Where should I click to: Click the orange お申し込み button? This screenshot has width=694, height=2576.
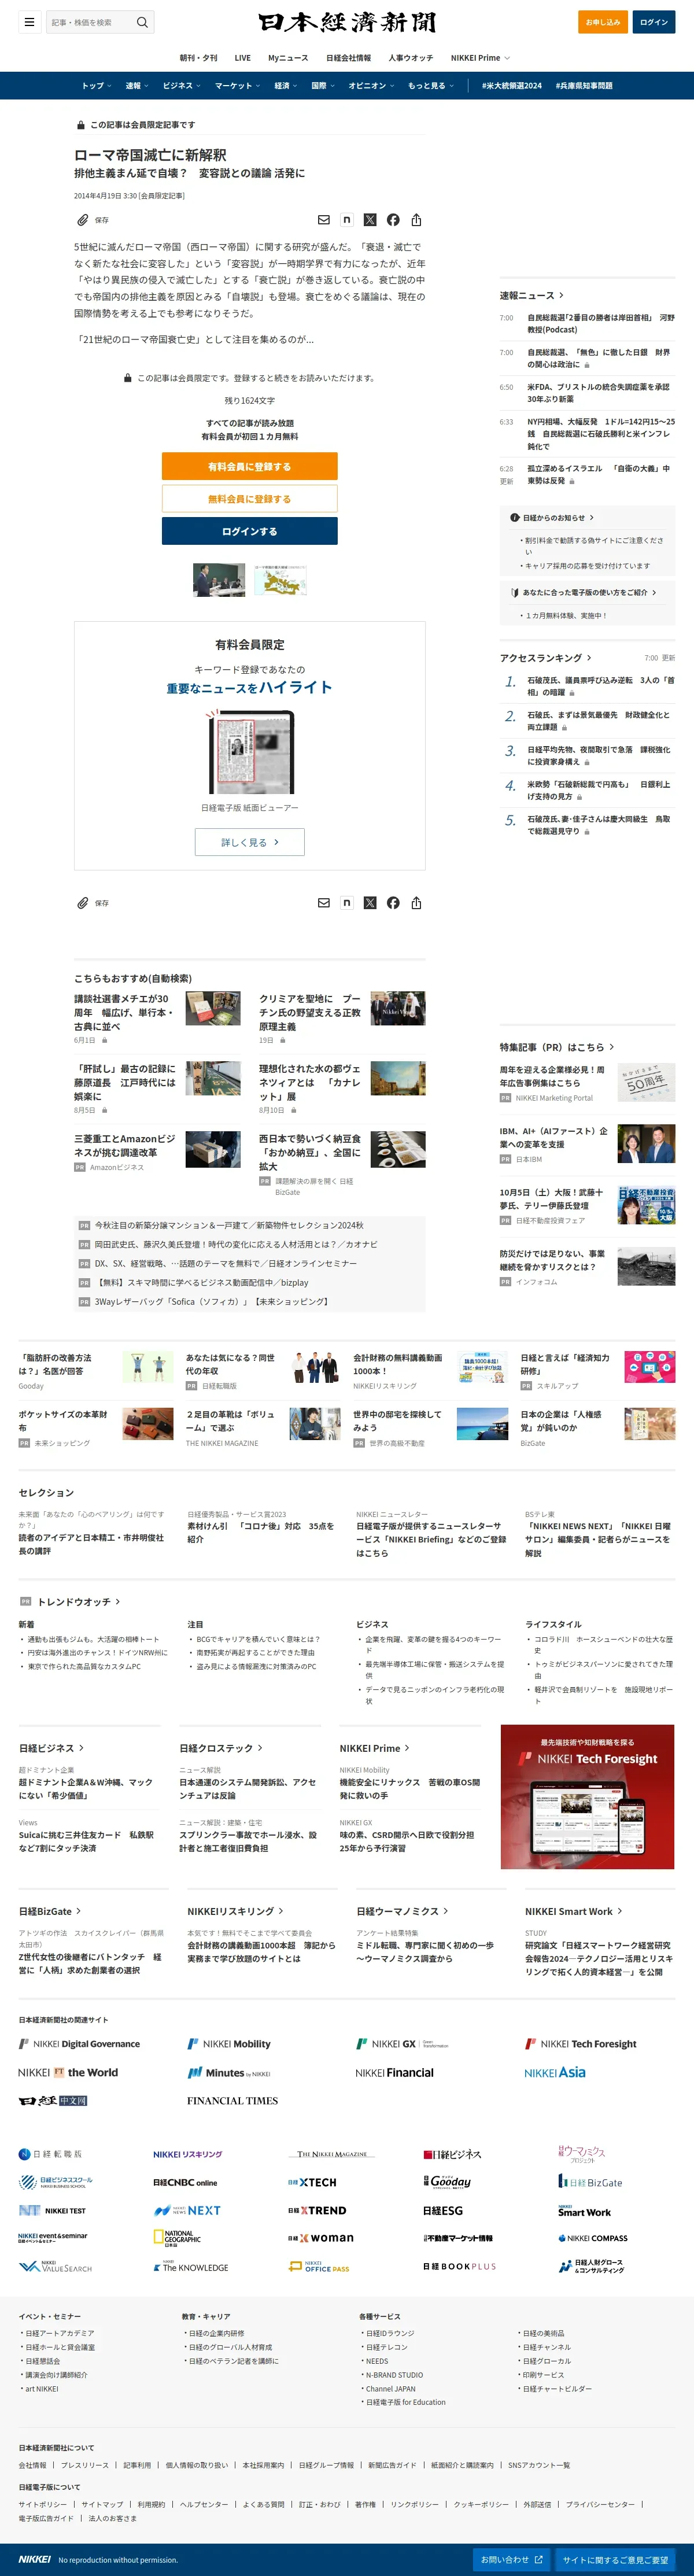click(603, 22)
